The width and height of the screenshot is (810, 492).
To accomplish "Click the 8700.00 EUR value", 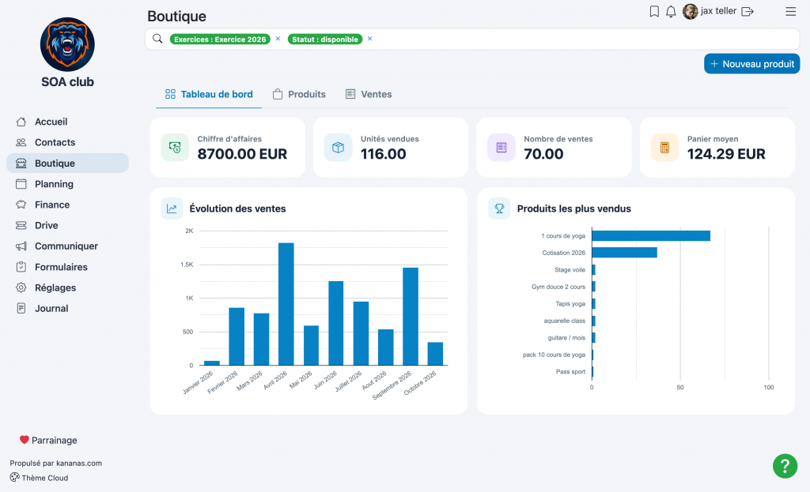I will coord(242,154).
